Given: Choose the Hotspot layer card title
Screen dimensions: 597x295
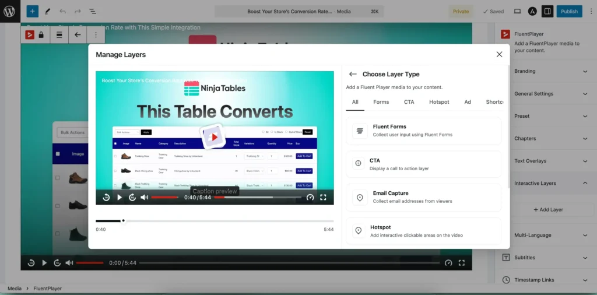Looking at the screenshot, I should (380, 227).
